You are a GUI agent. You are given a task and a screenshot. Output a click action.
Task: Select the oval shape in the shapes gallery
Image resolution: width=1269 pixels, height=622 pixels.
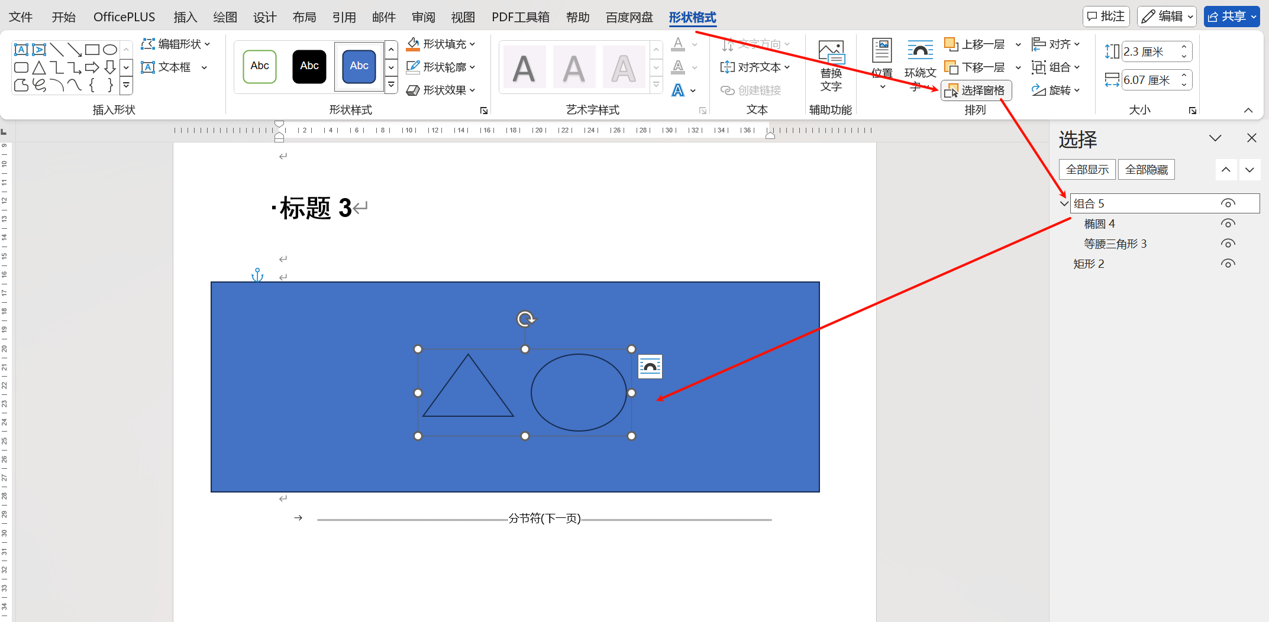pyautogui.click(x=110, y=50)
